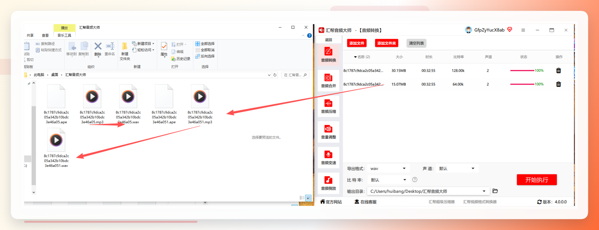Click the 添加文件 button
The width and height of the screenshot is (599, 230).
[x=357, y=43]
